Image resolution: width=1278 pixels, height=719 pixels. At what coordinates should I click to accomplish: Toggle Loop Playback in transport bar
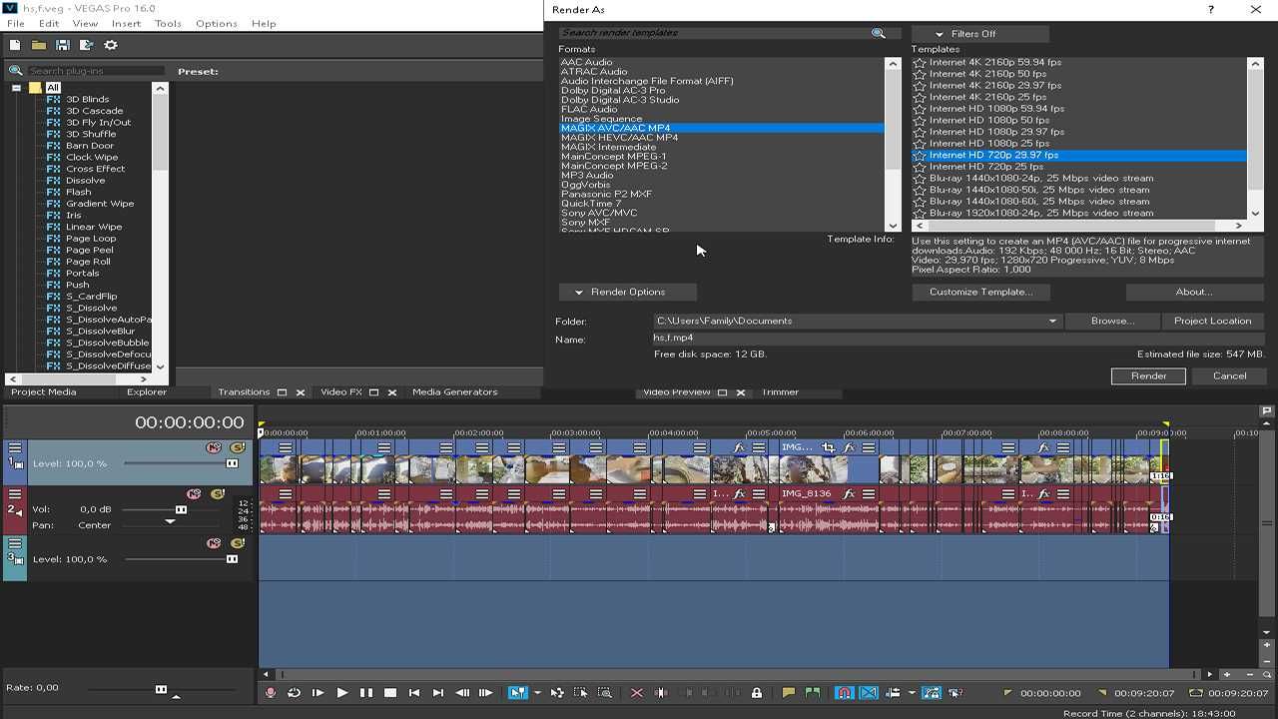(295, 693)
